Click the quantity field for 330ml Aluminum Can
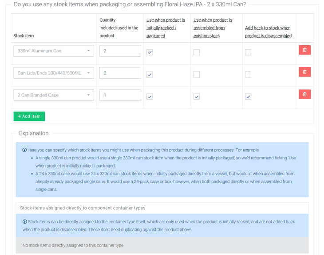Image resolution: width=324 pixels, height=255 pixels. pyautogui.click(x=120, y=51)
